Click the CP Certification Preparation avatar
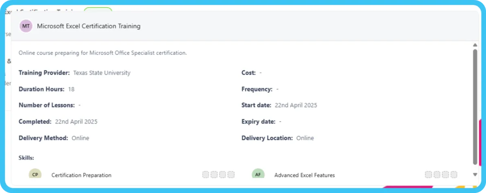The width and height of the screenshot is (486, 193). coord(35,174)
